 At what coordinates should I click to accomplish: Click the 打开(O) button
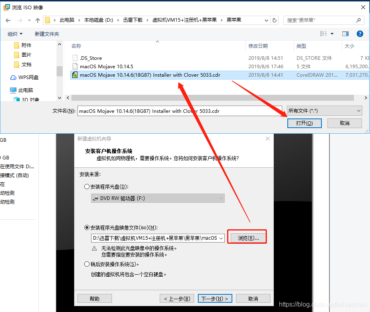point(305,123)
